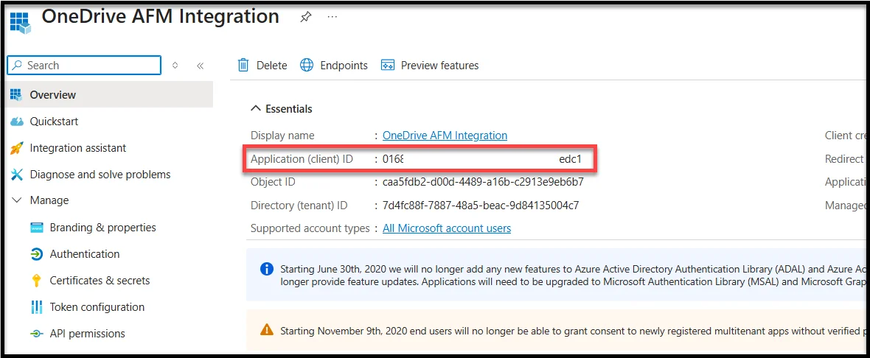870x358 pixels.
Task: Open the OneDrive AFM Integration display name link
Action: point(445,136)
